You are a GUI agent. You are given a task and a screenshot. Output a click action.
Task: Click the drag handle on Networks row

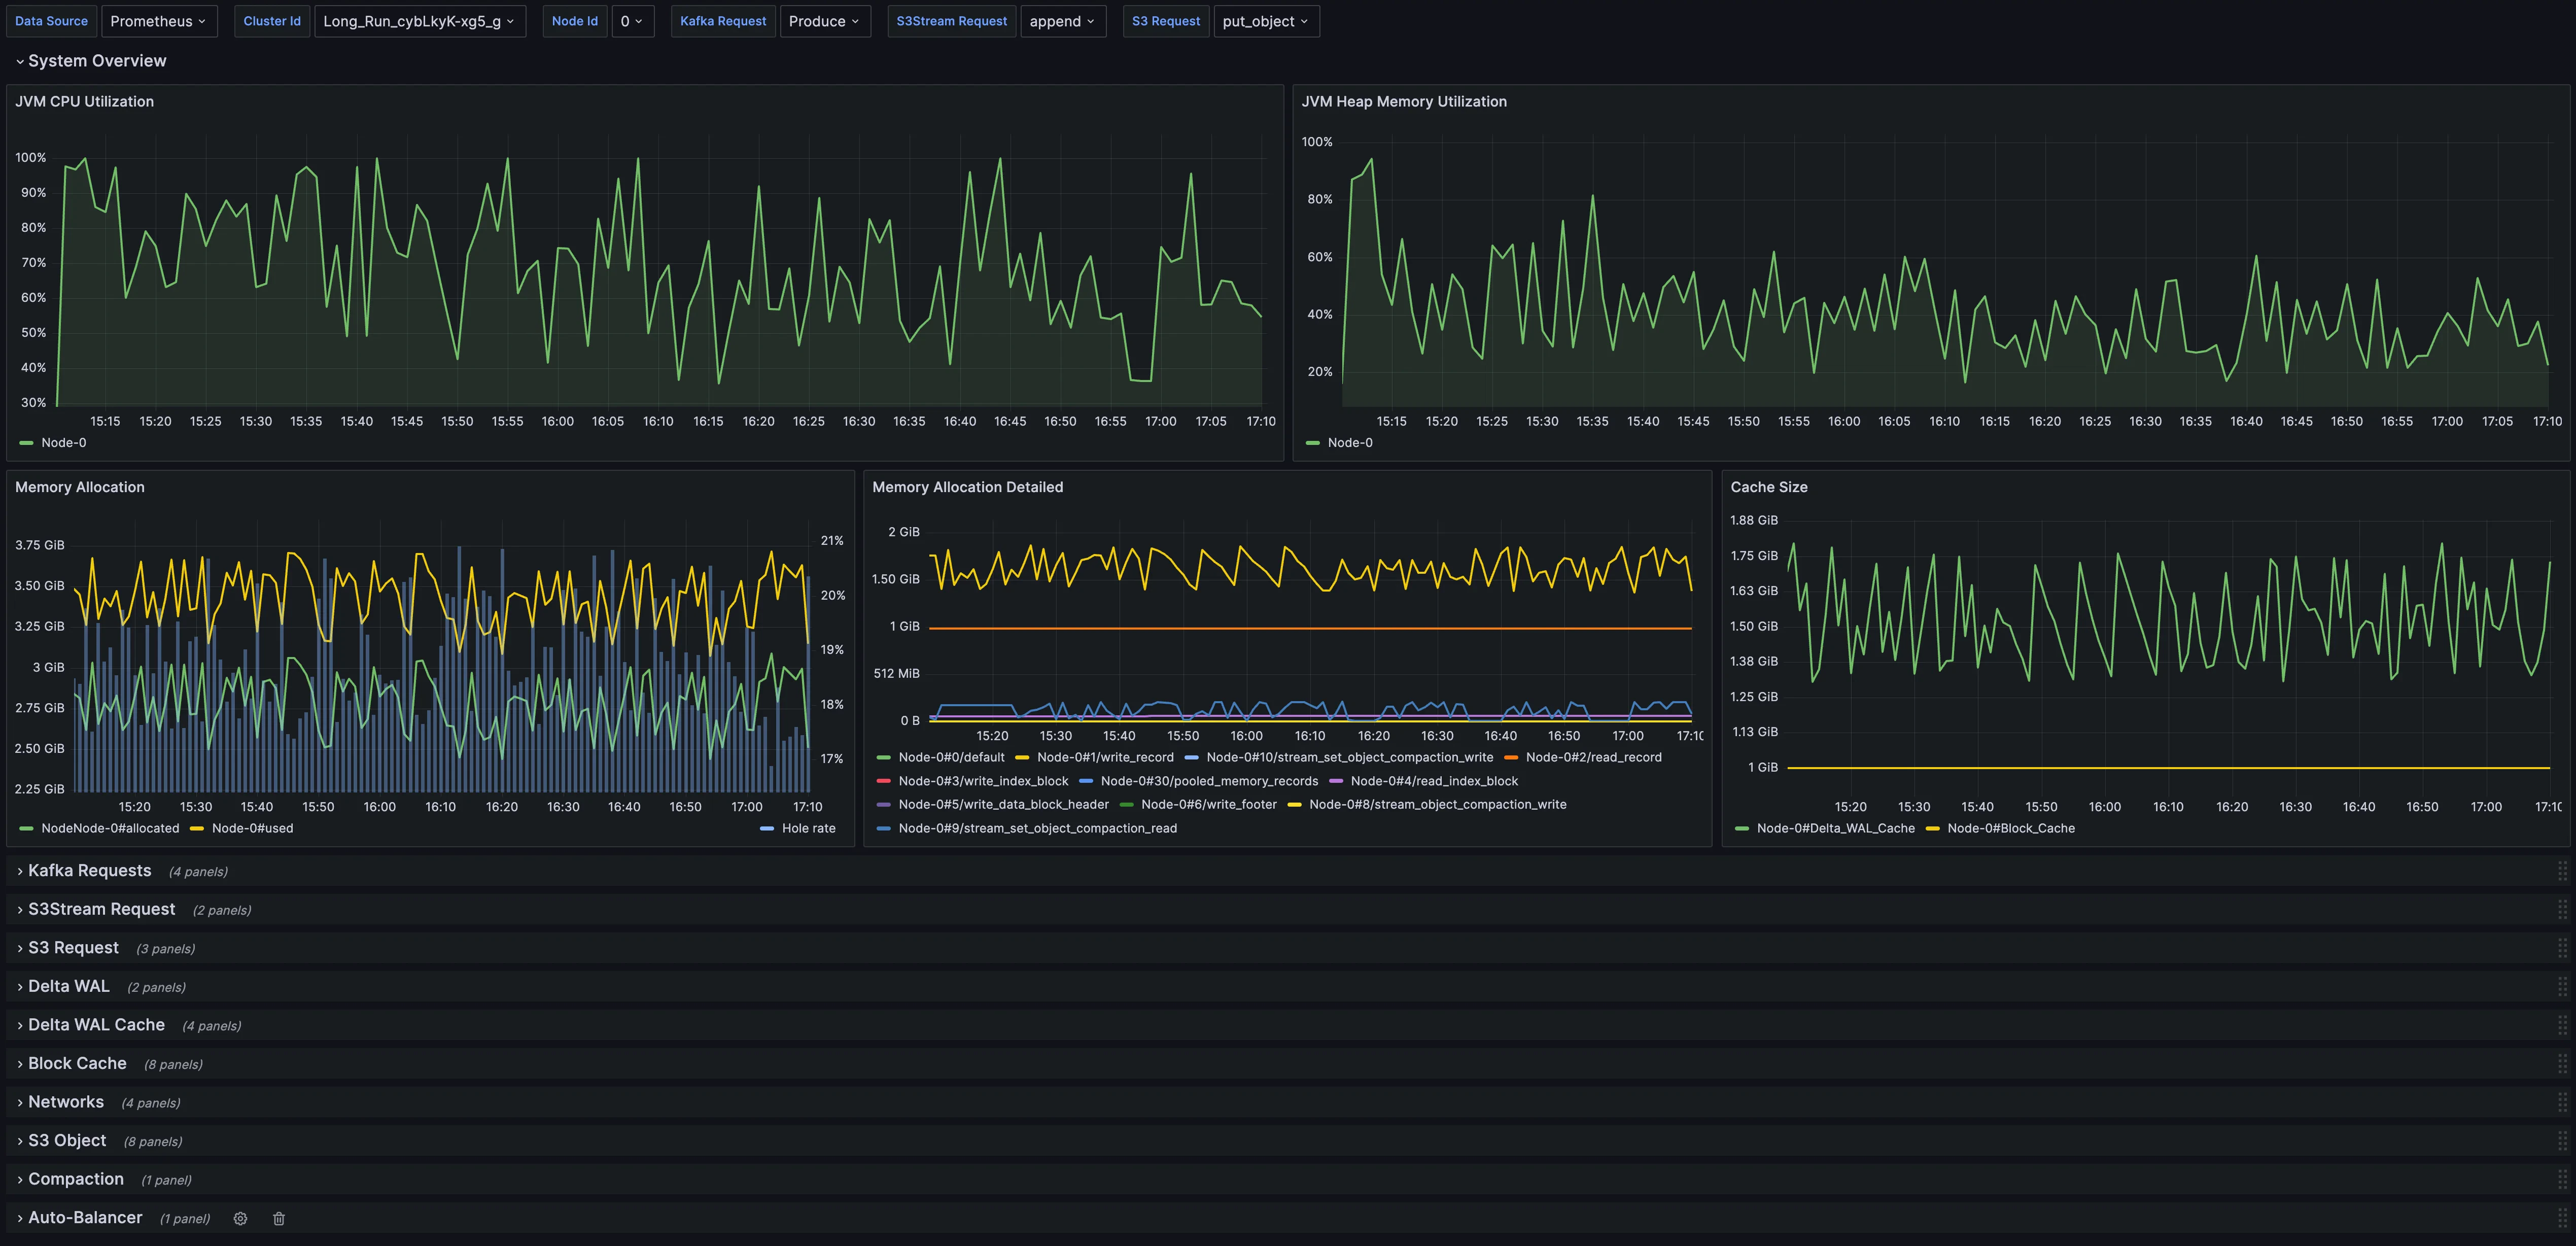click(2562, 1102)
